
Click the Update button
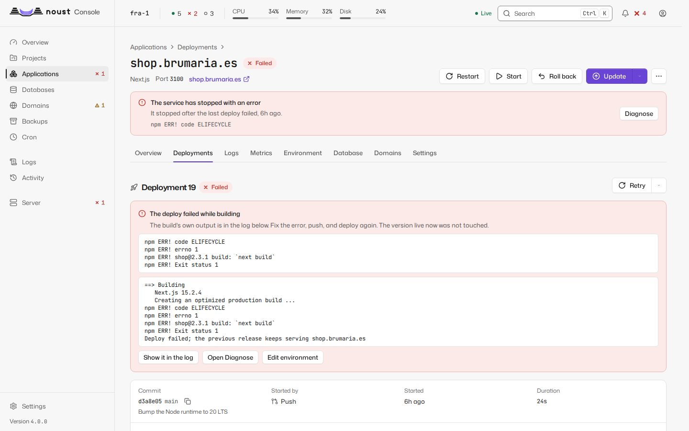(x=609, y=76)
